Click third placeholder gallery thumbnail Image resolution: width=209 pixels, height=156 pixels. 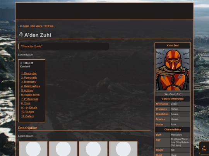[93, 149]
